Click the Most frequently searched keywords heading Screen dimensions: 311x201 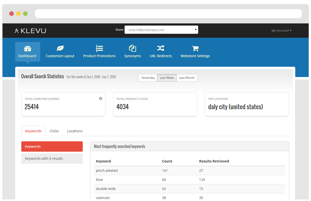[x=119, y=147]
